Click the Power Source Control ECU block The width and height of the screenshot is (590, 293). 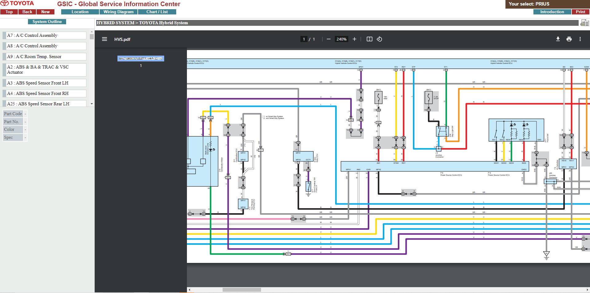pyautogui.click(x=435, y=166)
